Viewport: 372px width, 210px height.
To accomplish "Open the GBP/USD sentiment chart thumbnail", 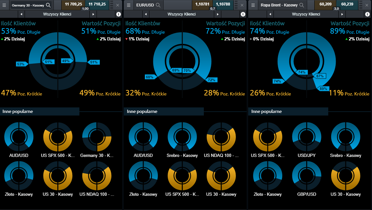I will tap(307, 176).
